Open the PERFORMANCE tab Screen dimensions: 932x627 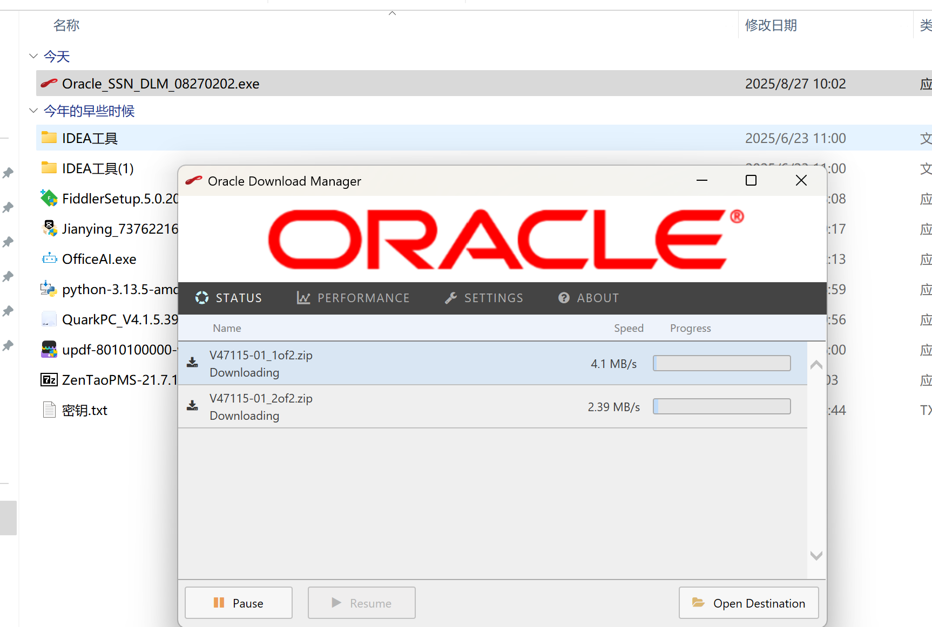pos(353,298)
